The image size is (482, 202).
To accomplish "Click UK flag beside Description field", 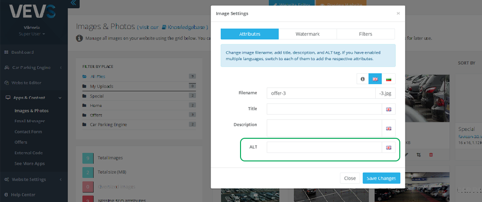I will pos(388,128).
